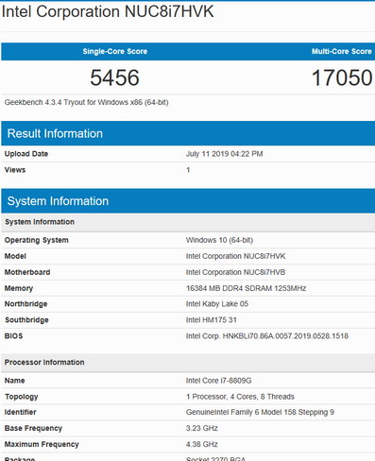Click the Topology label

(x=21, y=397)
